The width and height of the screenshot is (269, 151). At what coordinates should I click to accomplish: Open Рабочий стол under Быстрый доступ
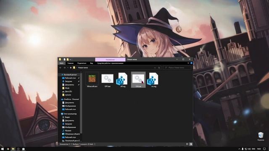click(x=69, y=78)
